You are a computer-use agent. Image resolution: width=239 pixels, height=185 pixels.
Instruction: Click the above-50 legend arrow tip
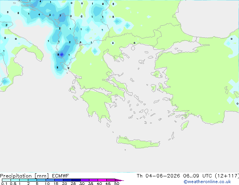[119, 180]
